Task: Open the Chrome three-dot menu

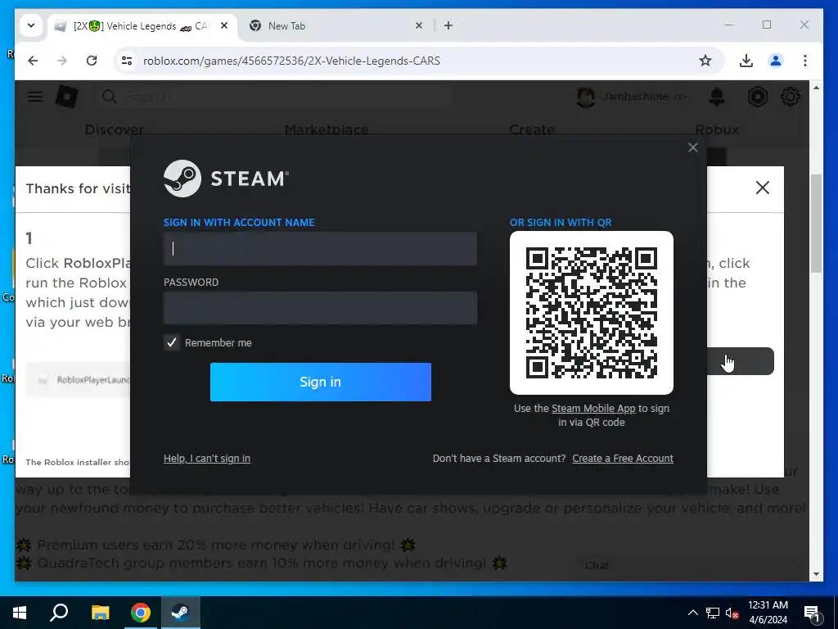Action: [x=805, y=61]
